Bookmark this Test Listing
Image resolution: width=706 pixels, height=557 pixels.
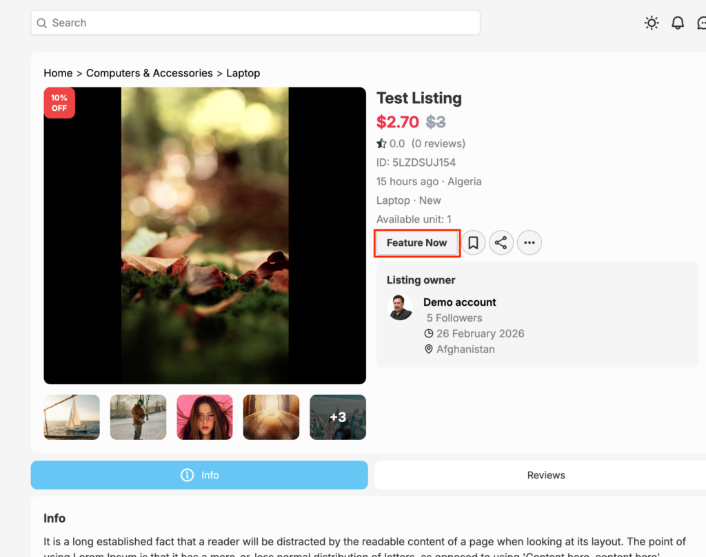click(x=473, y=242)
